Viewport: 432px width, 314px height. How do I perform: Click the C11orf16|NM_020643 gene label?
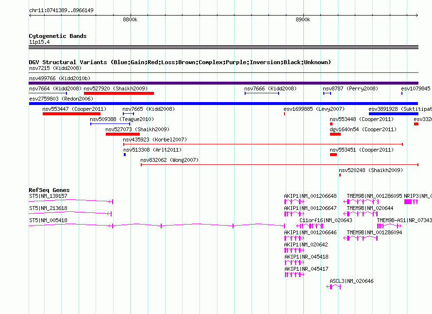pos(326,220)
